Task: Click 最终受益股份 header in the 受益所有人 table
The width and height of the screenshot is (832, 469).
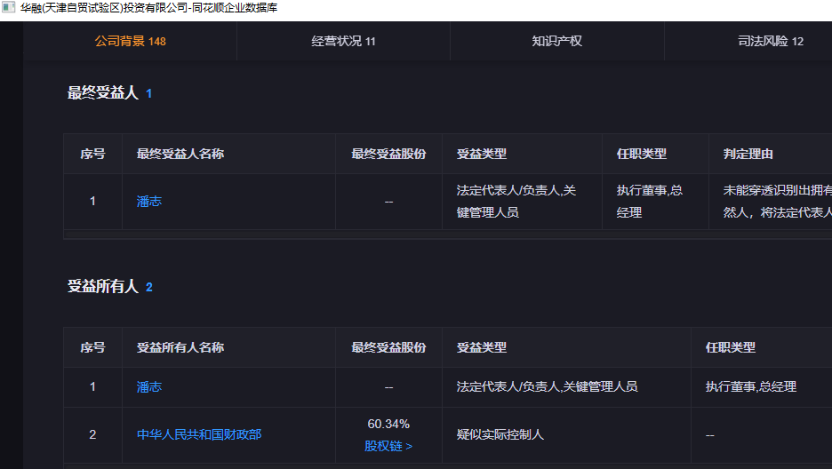Action: 388,347
